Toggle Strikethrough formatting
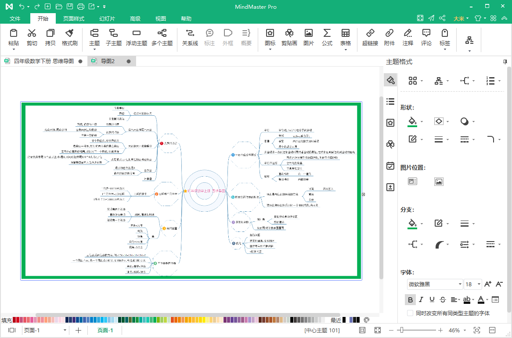This screenshot has height=338, width=512. click(443, 299)
